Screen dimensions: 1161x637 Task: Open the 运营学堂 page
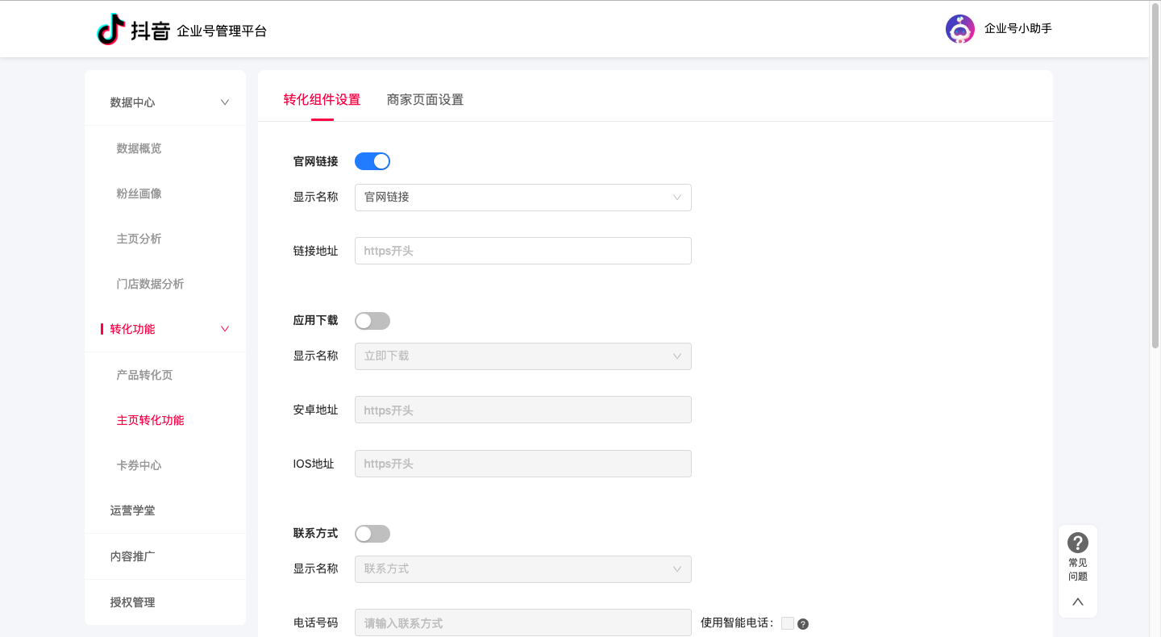click(132, 510)
